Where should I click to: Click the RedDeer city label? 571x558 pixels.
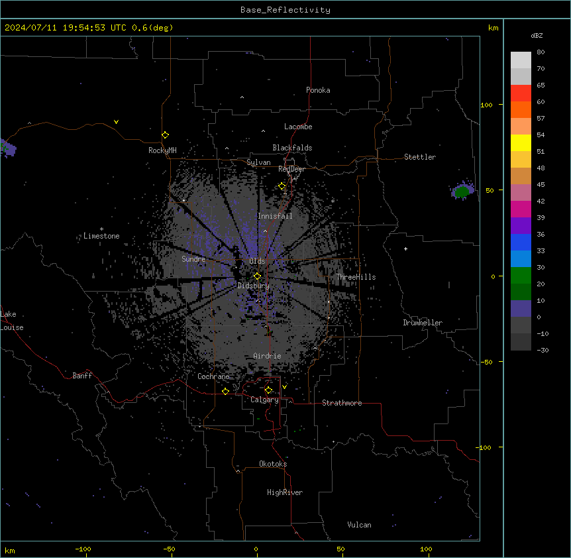click(291, 169)
